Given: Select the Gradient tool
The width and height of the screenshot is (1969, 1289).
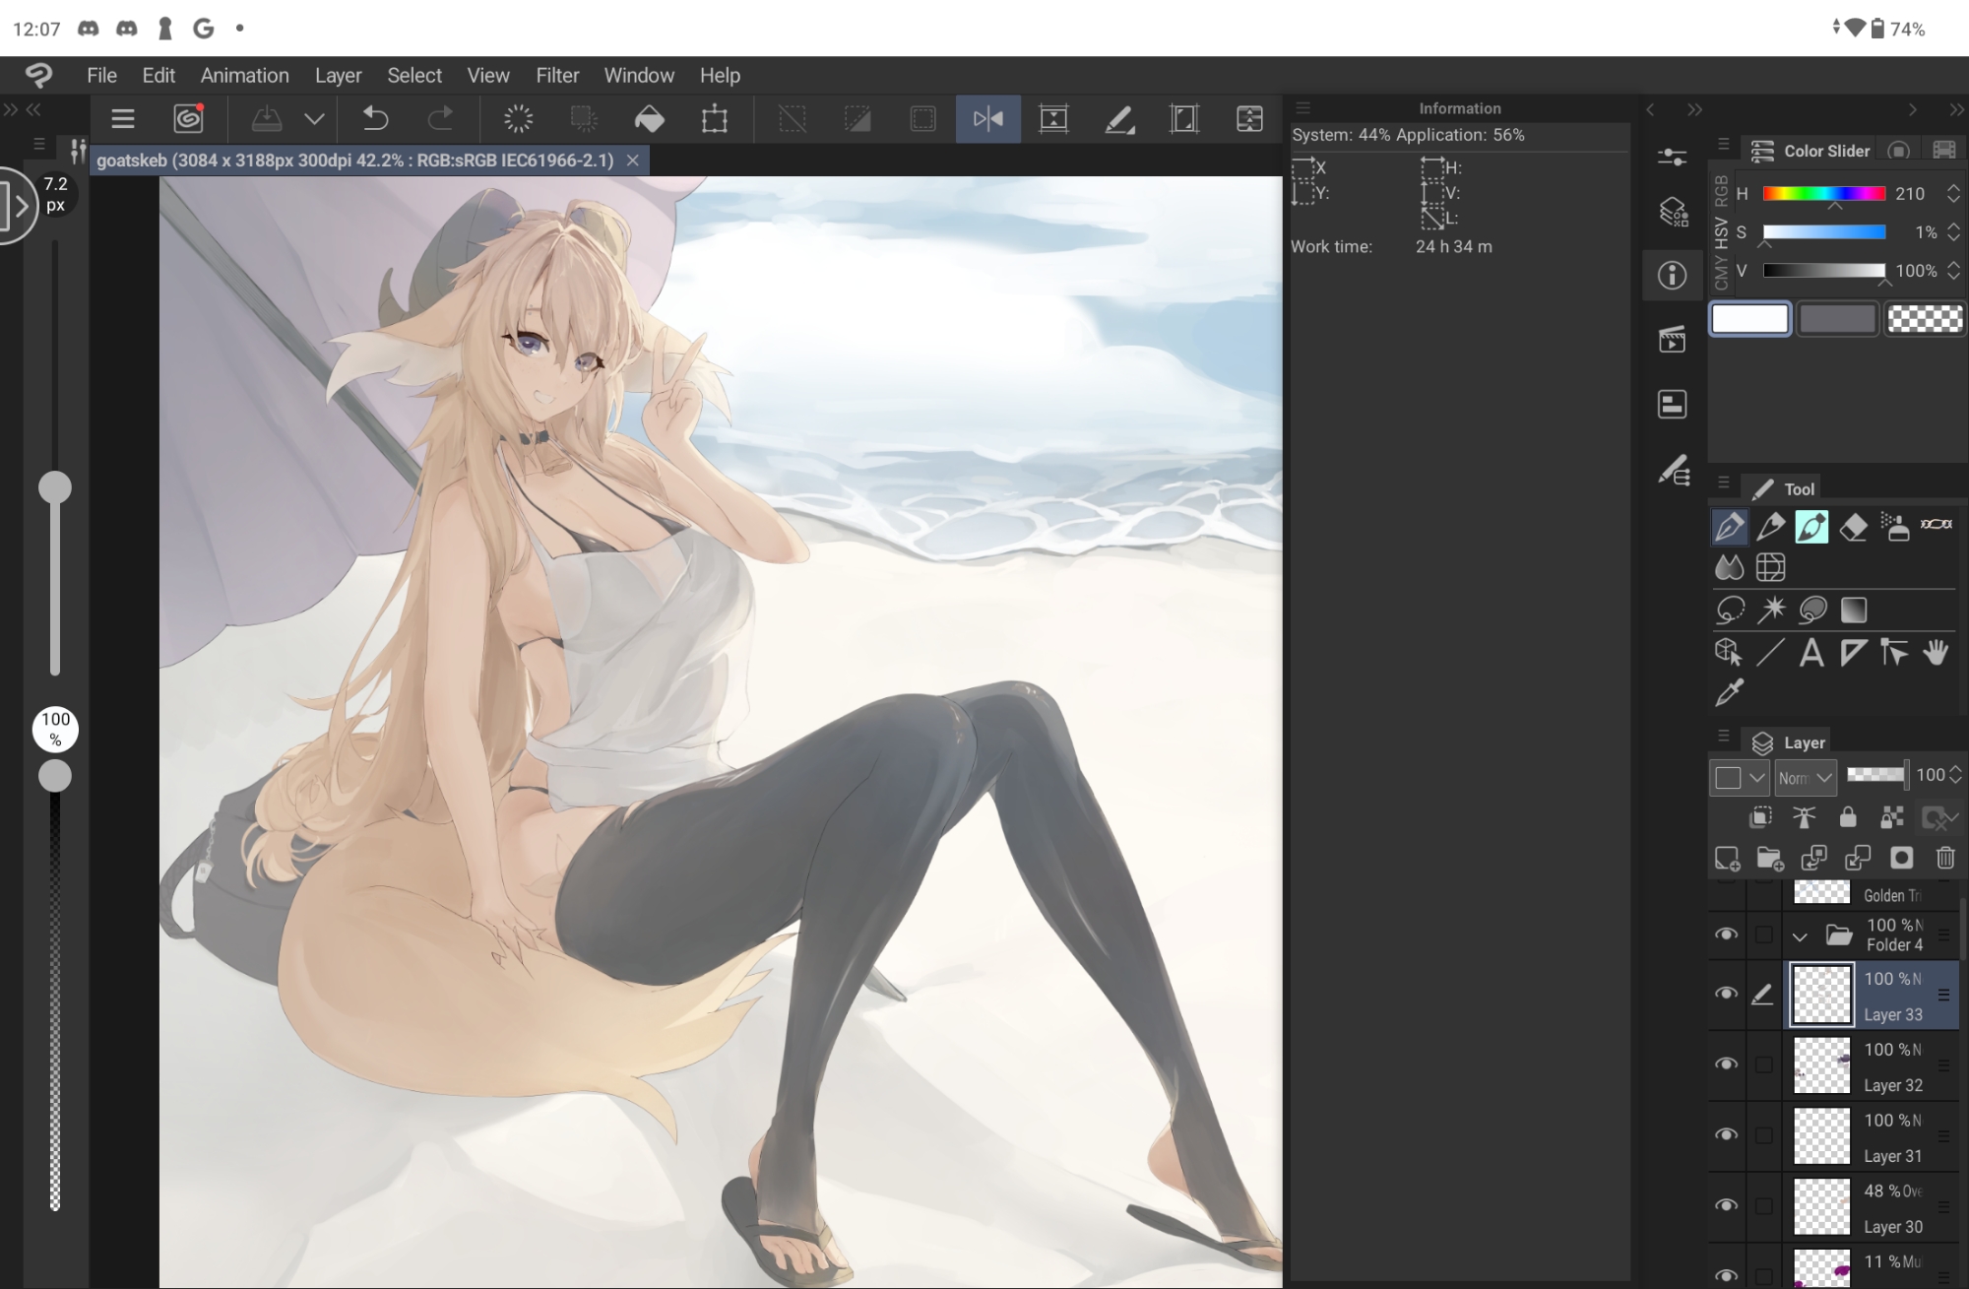Looking at the screenshot, I should (x=1854, y=610).
